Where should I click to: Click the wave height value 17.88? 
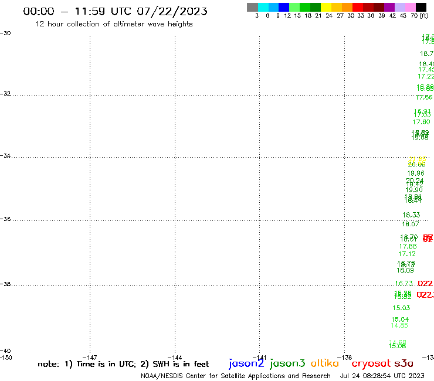coord(408,246)
